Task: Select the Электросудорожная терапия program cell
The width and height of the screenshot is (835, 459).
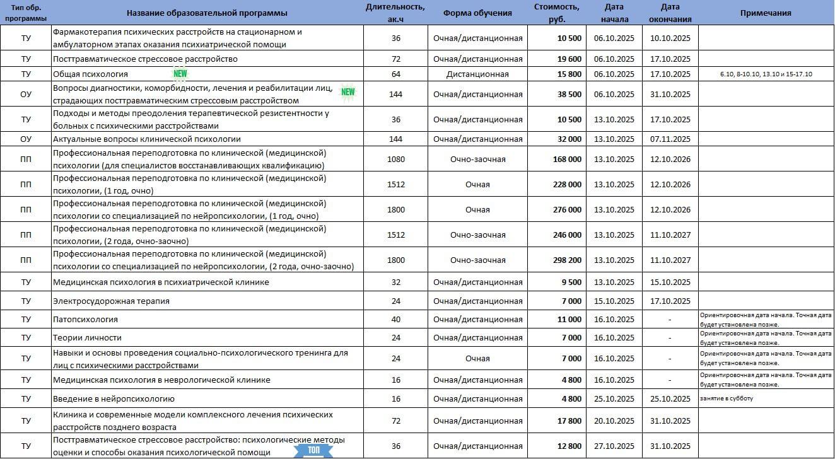Action: (x=111, y=301)
